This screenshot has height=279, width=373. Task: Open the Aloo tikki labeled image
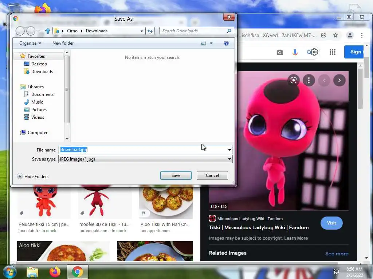point(63,251)
